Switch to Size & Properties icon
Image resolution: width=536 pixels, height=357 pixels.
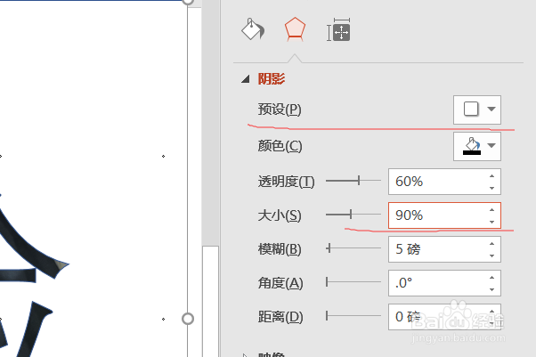point(338,31)
